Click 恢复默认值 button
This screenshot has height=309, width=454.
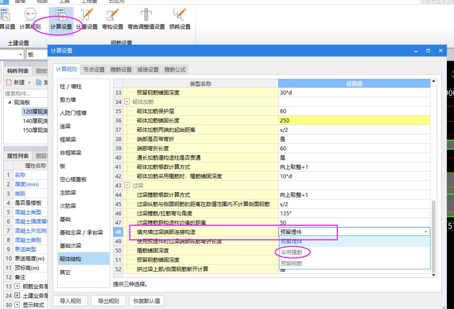click(x=147, y=301)
